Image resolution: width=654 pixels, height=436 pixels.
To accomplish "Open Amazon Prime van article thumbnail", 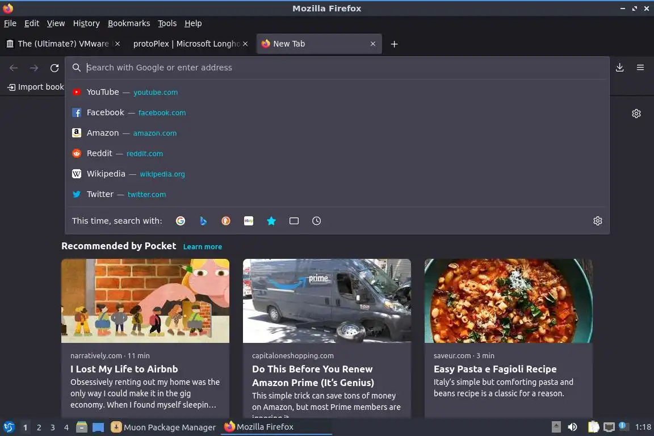I will 327,301.
